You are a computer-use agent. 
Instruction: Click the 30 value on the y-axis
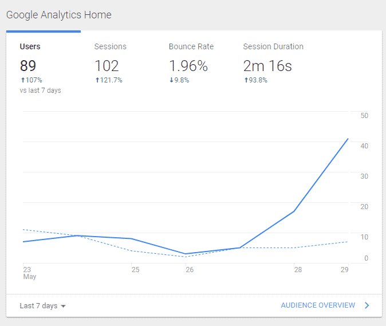(x=364, y=176)
